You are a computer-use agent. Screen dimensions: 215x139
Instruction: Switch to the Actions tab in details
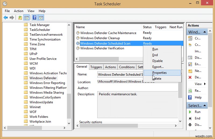(110, 67)
